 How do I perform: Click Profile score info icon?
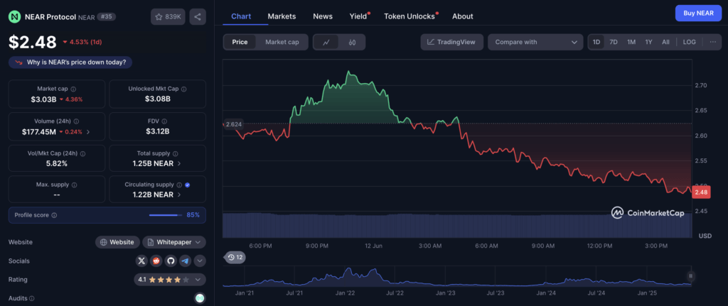54,215
